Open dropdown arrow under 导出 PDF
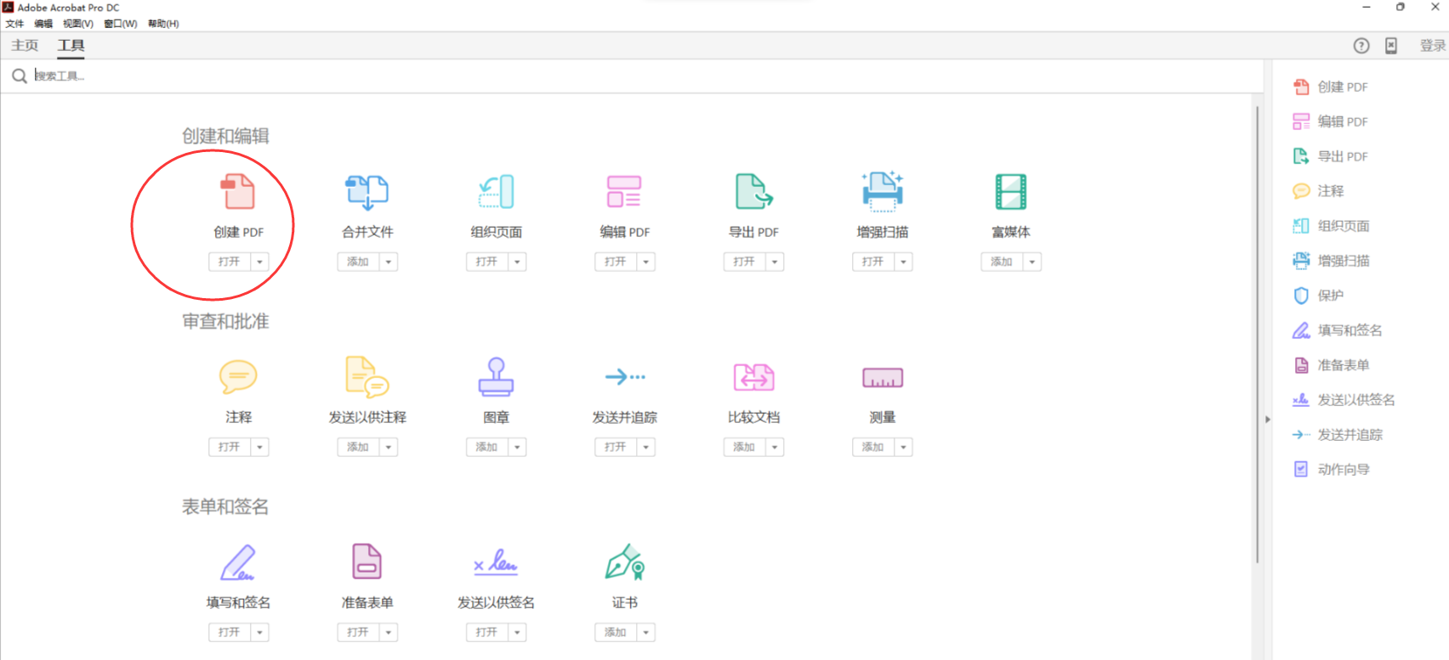1449x660 pixels. pos(775,262)
